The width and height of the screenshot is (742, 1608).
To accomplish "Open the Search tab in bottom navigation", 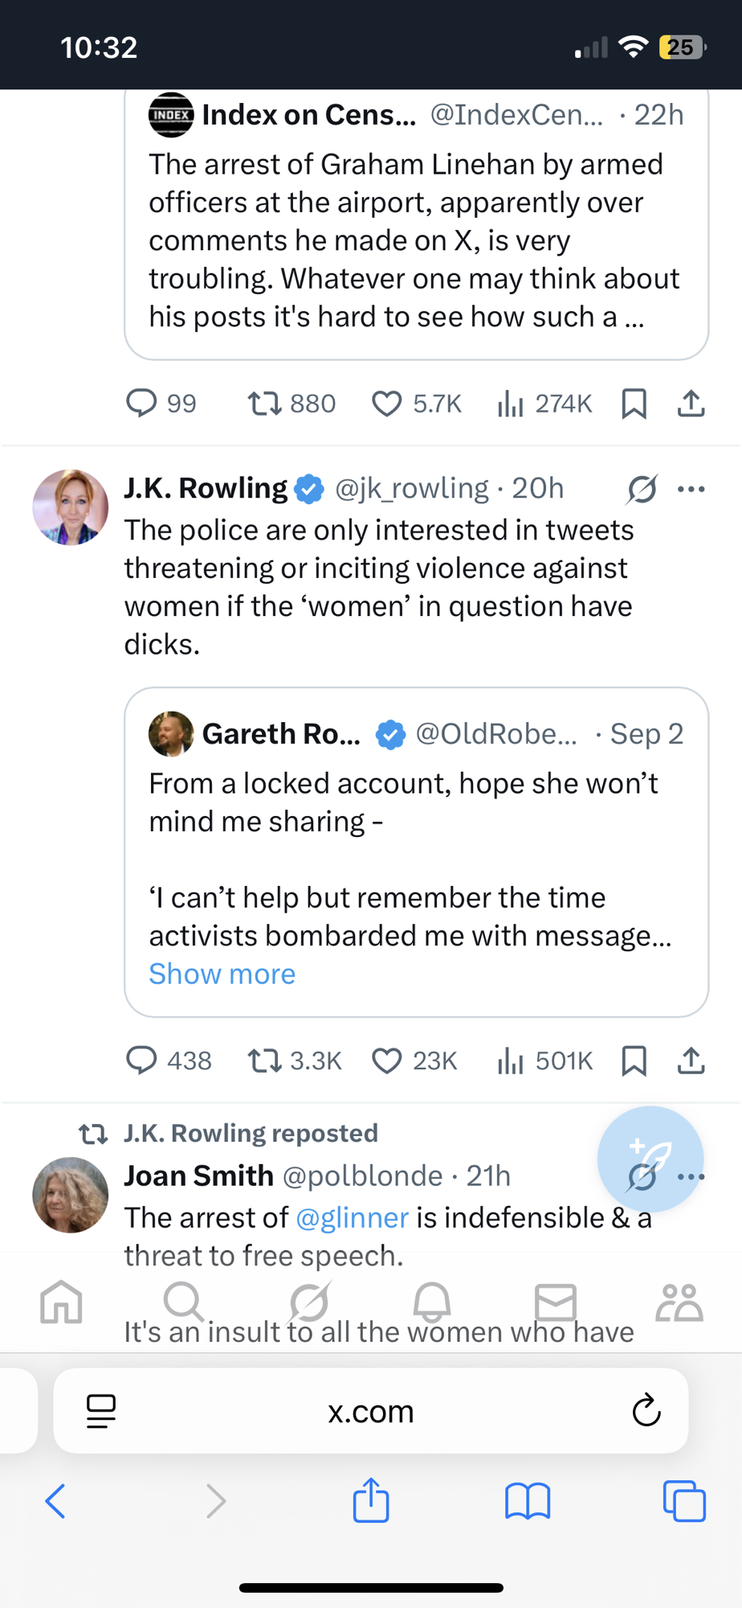I will click(183, 1302).
